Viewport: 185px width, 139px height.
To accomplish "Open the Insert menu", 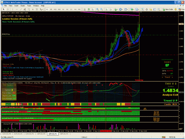I will 16,6.
